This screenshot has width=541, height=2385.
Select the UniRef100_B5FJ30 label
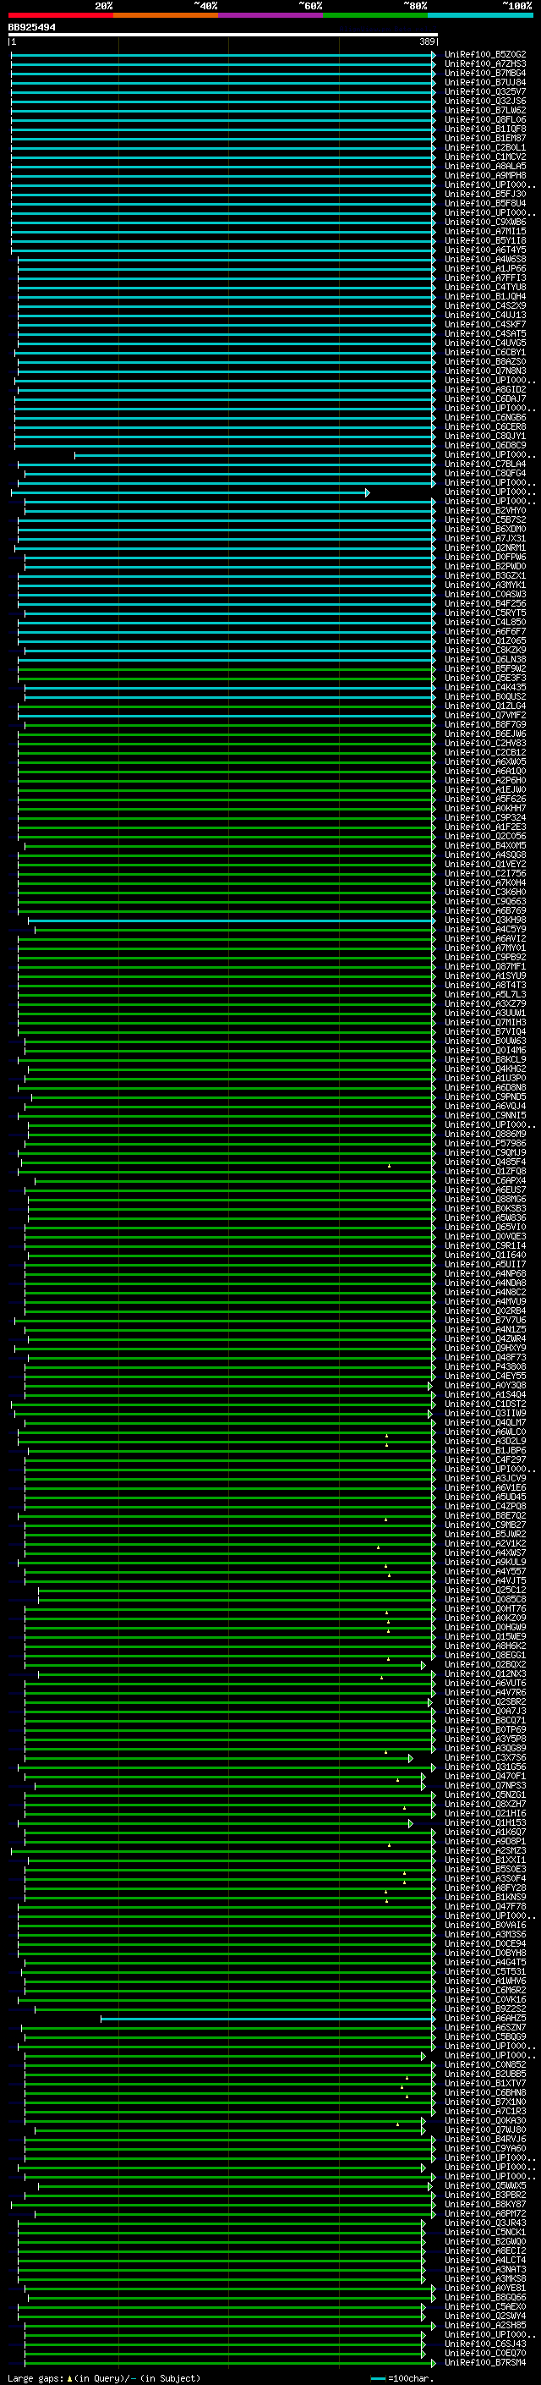tap(485, 195)
